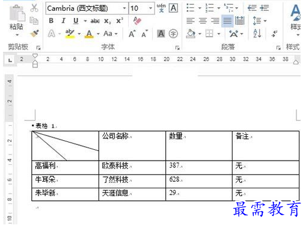
Task: Toggle Show/Hide paragraph marks
Action: (274, 34)
